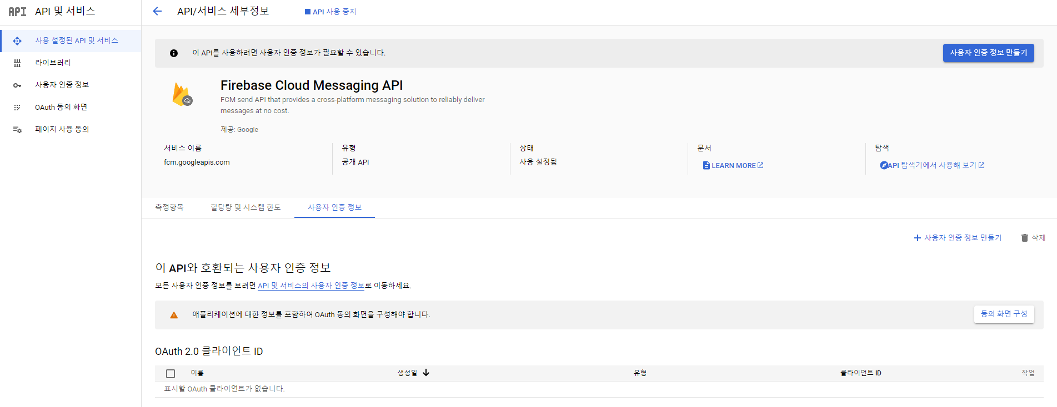Viewport: 1057px width, 407px height.
Task: Click the 이름 column header
Action: pyautogui.click(x=197, y=373)
